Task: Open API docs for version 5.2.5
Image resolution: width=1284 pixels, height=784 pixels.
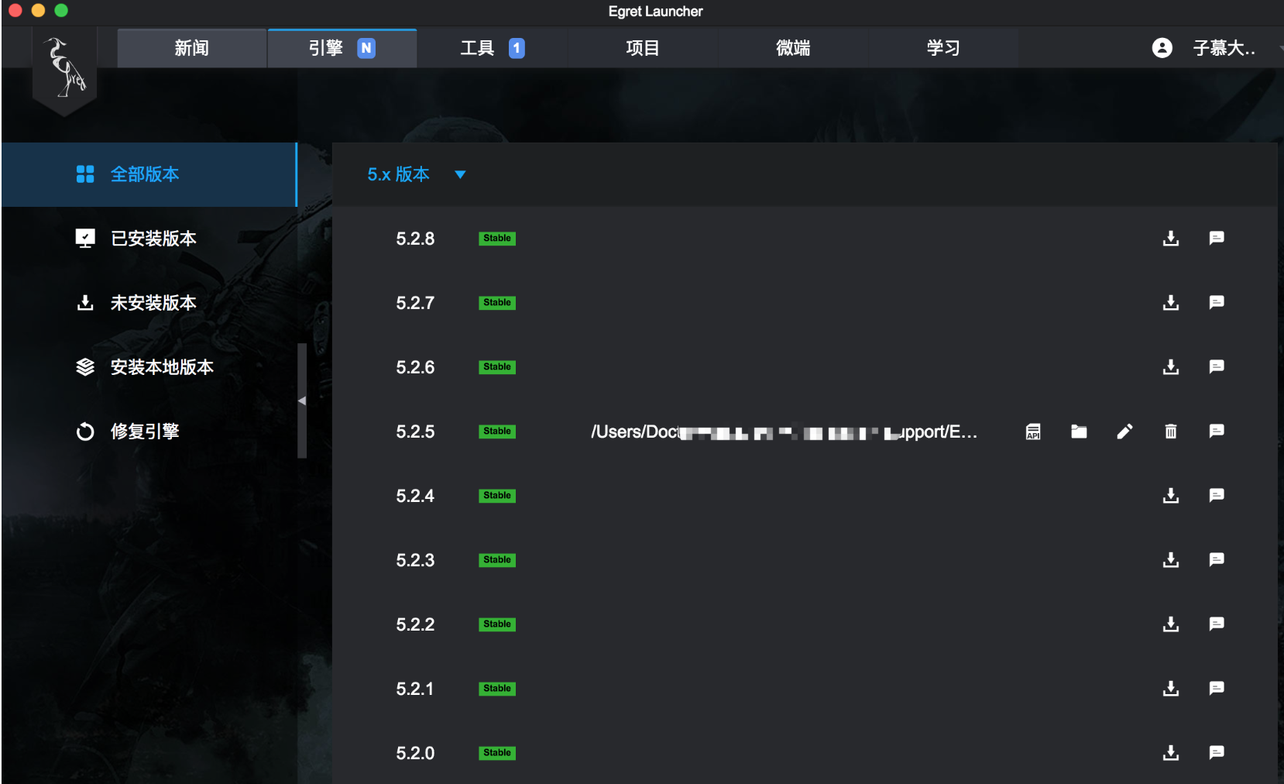Action: [x=1033, y=432]
